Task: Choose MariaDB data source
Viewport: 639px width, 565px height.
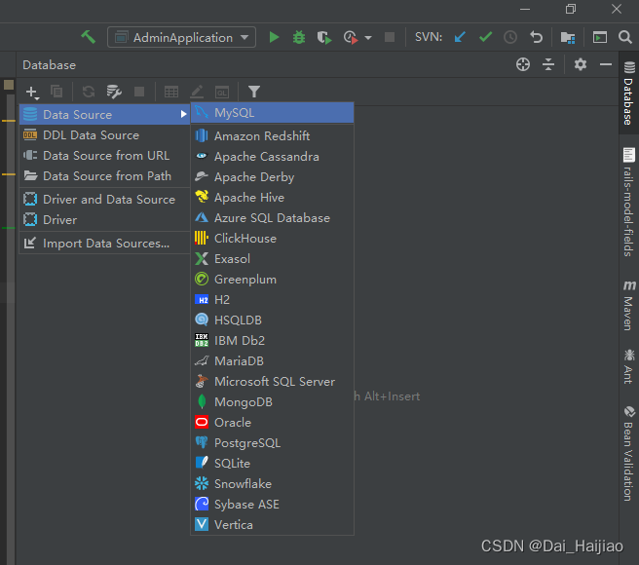Action: click(x=272, y=360)
